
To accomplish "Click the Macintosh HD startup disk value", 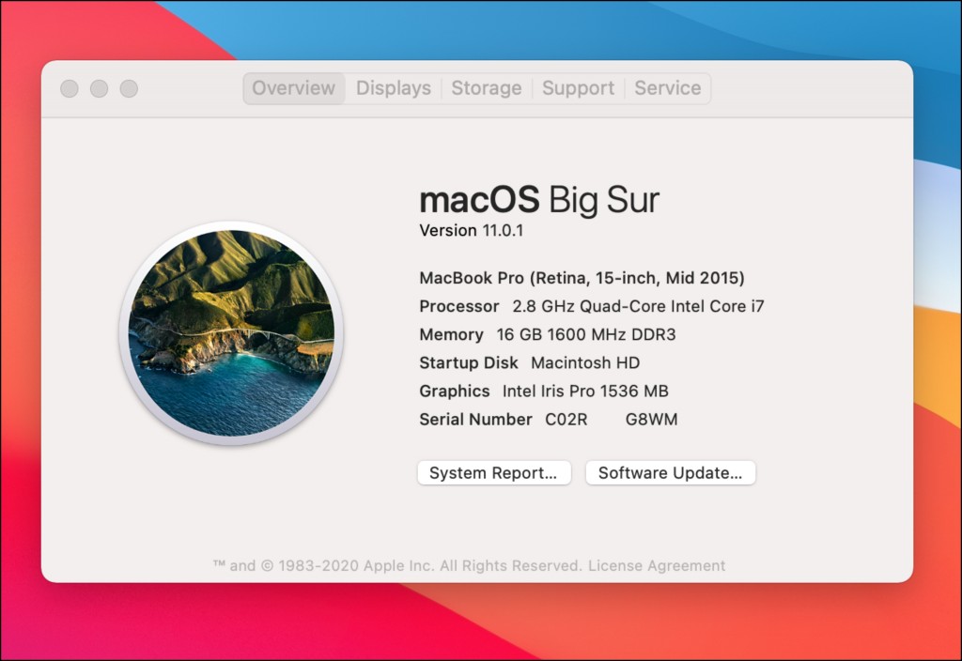I will 585,362.
